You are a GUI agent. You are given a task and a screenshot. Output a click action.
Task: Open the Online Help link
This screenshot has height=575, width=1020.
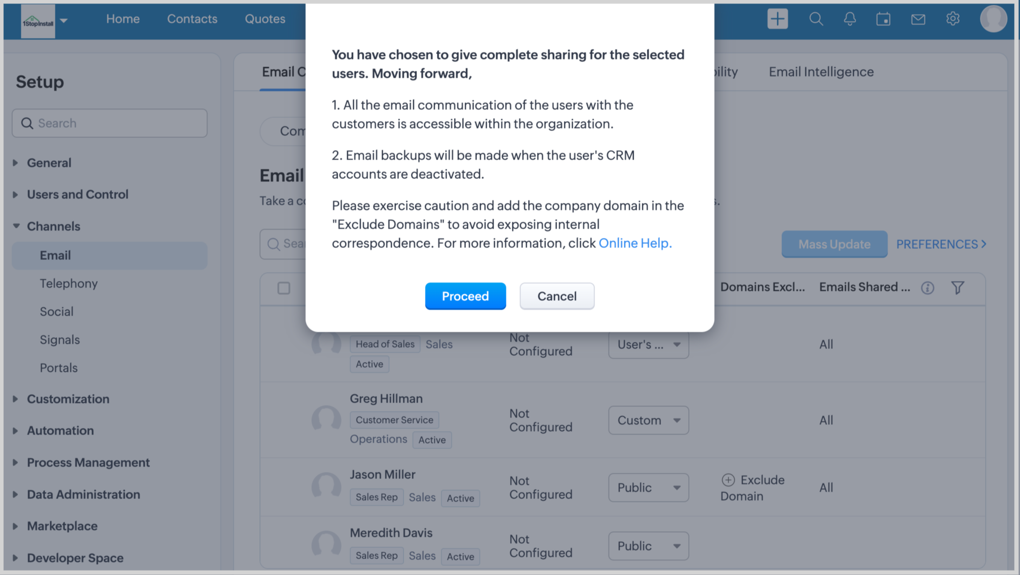point(635,243)
